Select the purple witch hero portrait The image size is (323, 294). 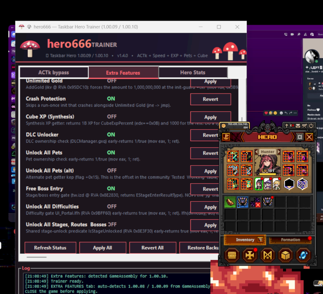[x=268, y=184]
